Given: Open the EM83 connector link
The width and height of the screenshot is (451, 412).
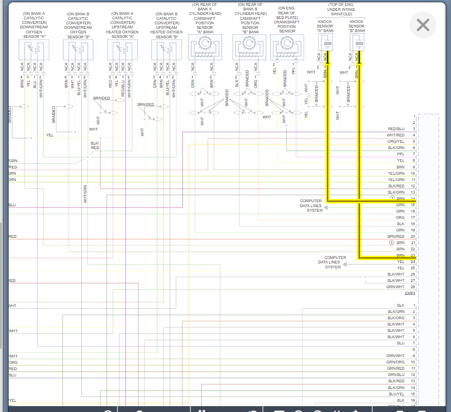Looking at the screenshot, I should point(410,293).
